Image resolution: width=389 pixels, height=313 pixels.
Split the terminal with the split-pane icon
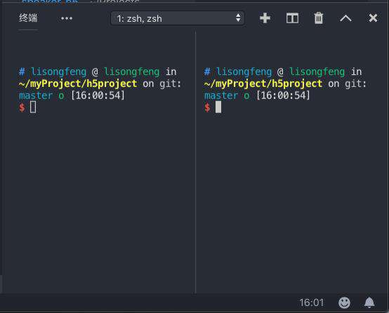[292, 18]
